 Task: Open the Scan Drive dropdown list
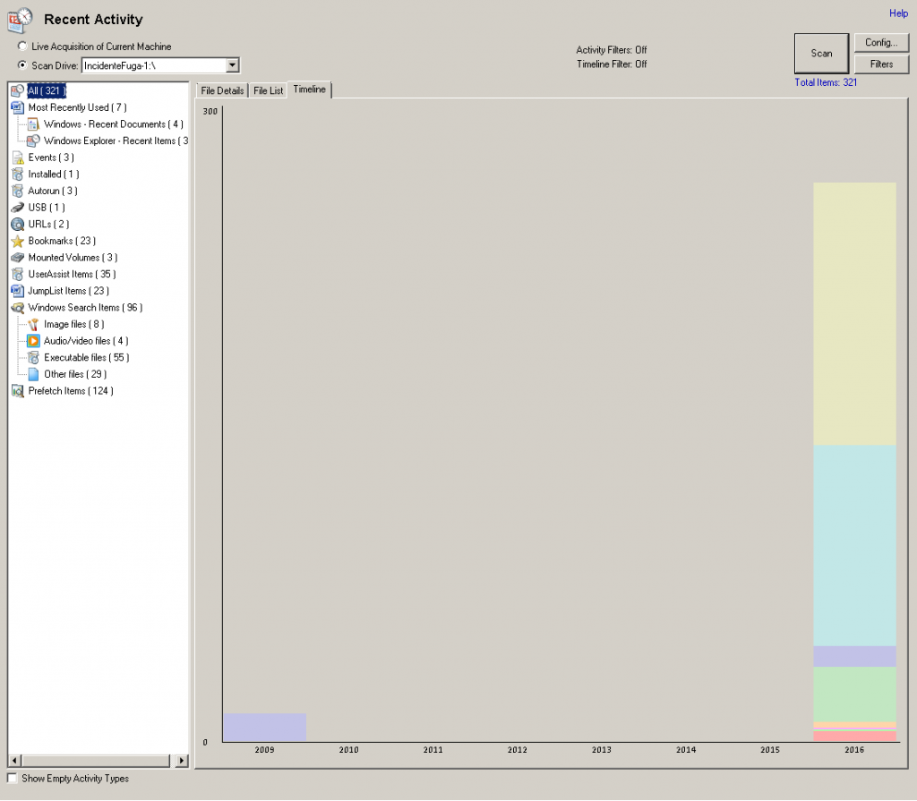(232, 65)
